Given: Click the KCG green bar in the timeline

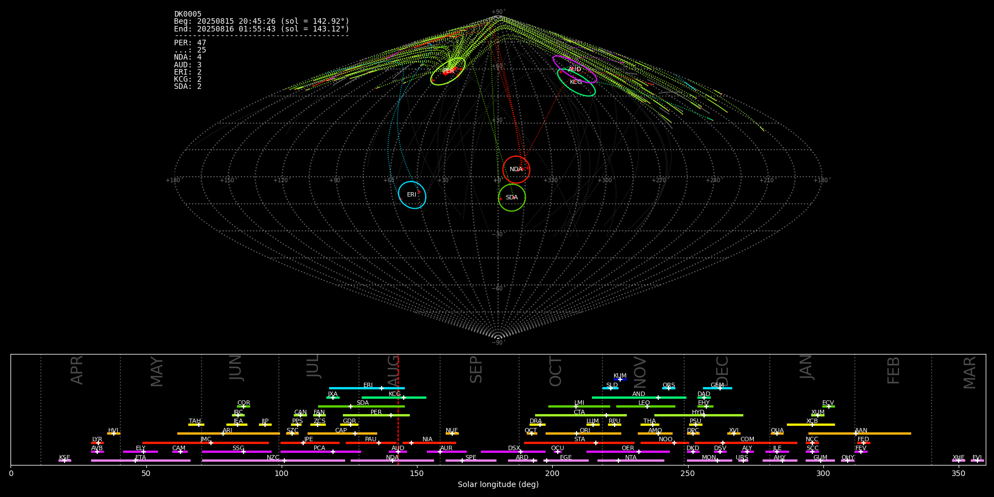Looking at the screenshot, I should pyautogui.click(x=394, y=397).
